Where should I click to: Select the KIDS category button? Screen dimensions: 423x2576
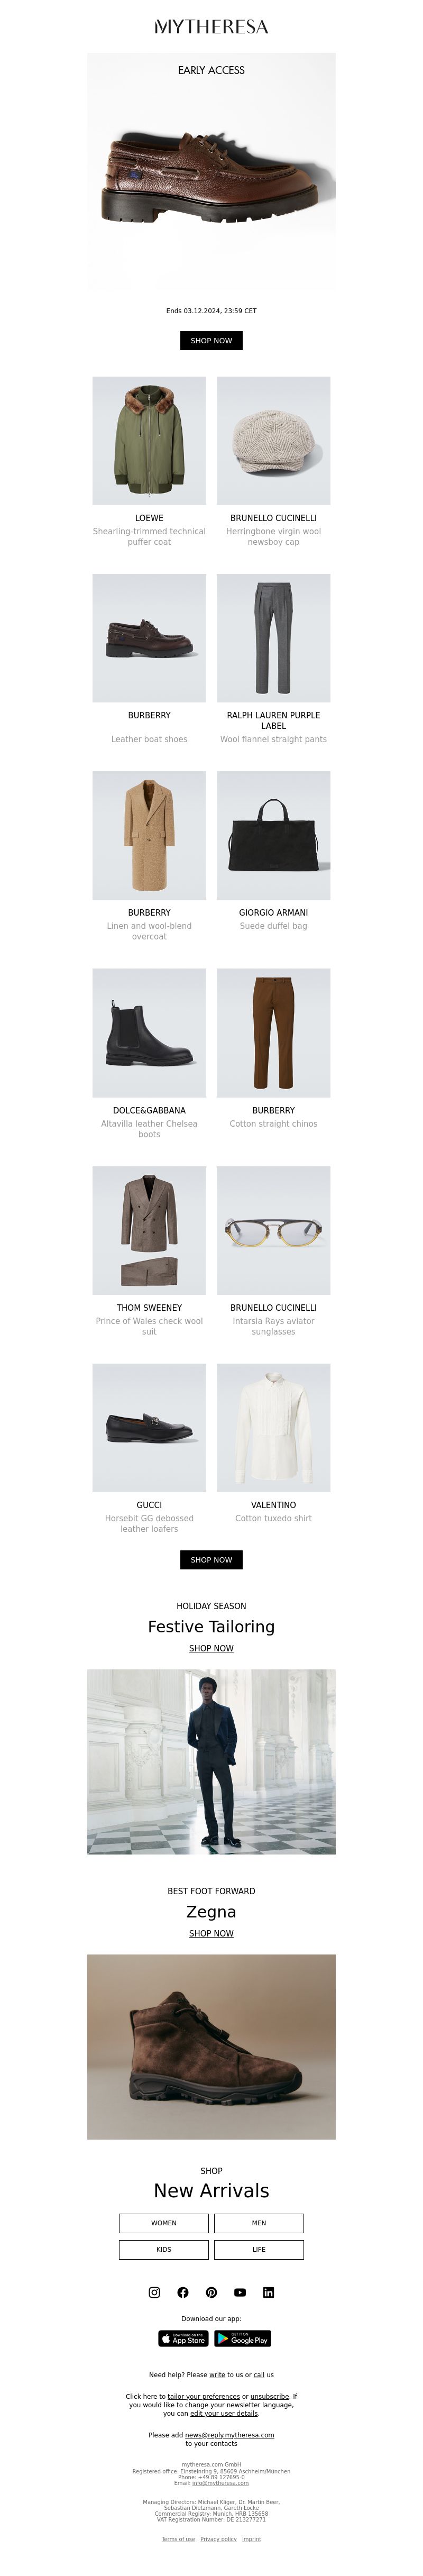164,2249
